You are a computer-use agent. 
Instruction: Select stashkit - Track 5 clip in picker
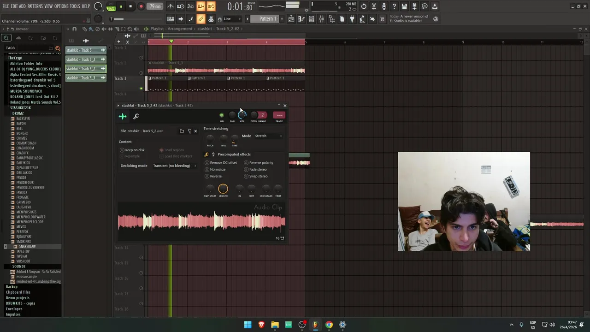(86, 50)
